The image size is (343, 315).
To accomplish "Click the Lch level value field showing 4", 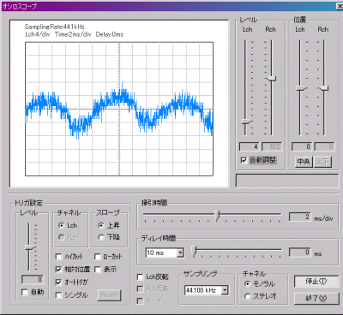I will click(249, 146).
